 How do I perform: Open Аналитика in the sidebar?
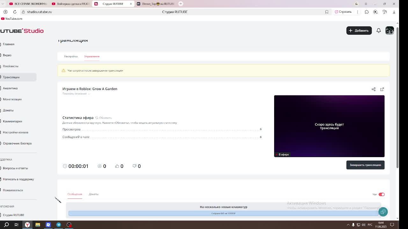coord(10,88)
